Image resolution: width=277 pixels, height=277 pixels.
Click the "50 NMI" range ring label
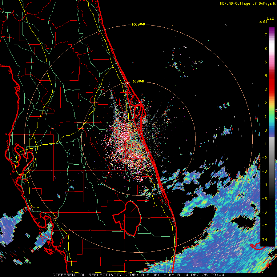[138, 82]
